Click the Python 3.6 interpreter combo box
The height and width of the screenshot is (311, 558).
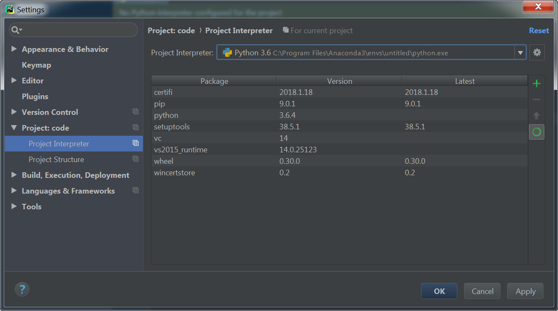click(371, 53)
